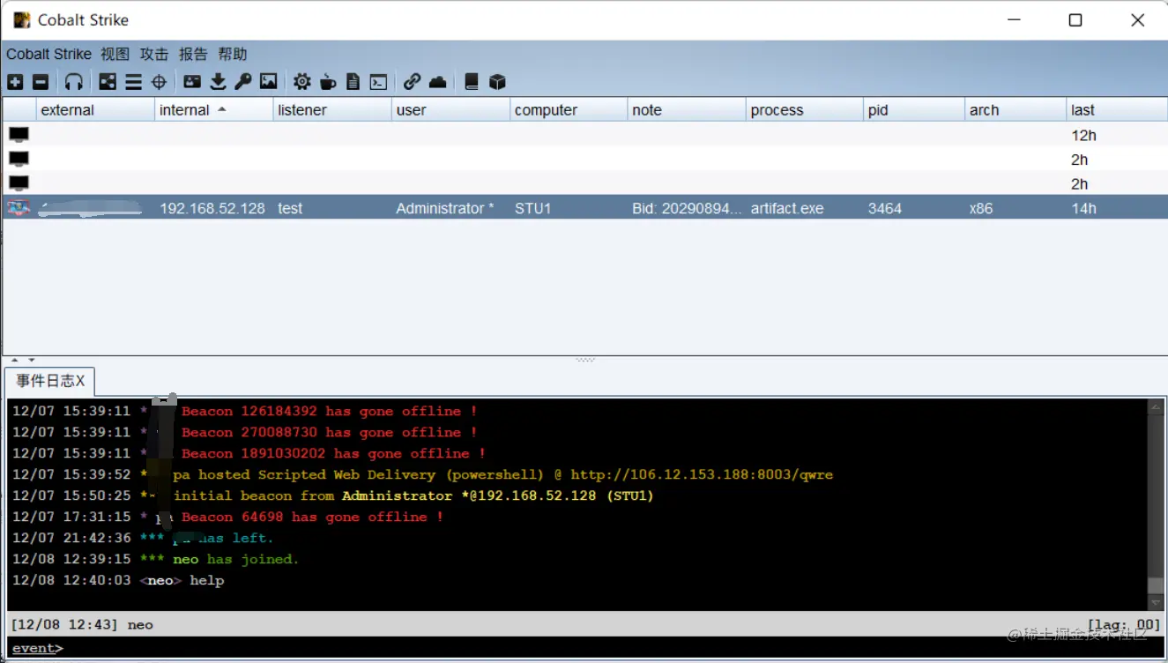Screen dimensions: 1168x663
Task: Click the event log scrollbar down arrow
Action: coord(1156,602)
